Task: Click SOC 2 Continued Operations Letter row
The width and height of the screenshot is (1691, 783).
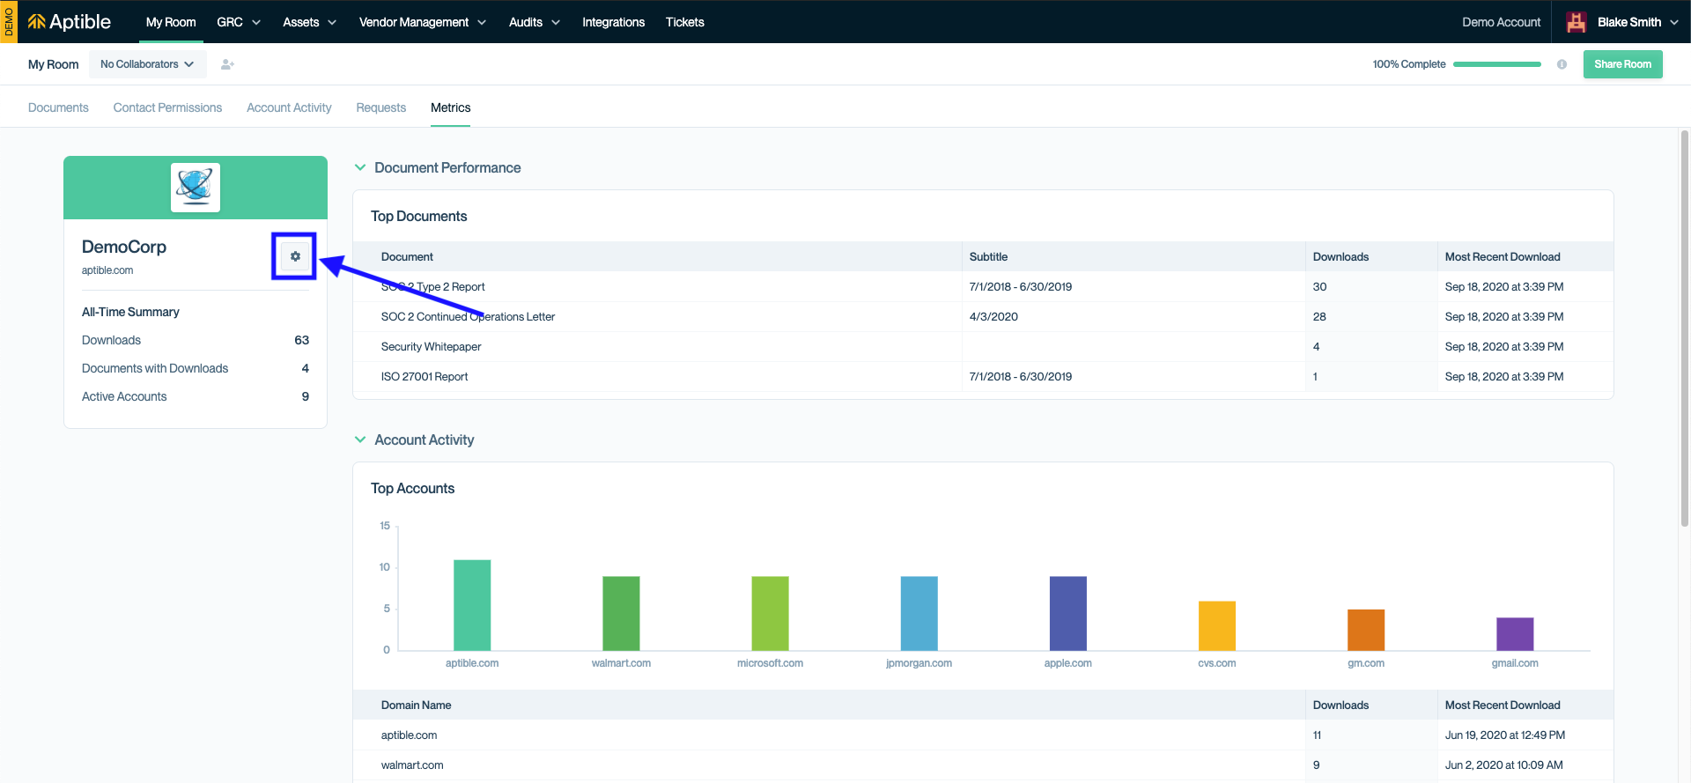Action: (983, 317)
